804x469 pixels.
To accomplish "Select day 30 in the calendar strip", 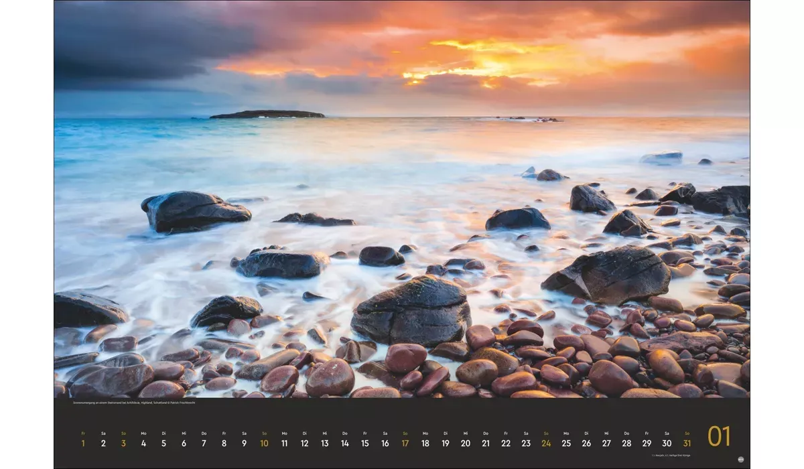I will click(667, 440).
